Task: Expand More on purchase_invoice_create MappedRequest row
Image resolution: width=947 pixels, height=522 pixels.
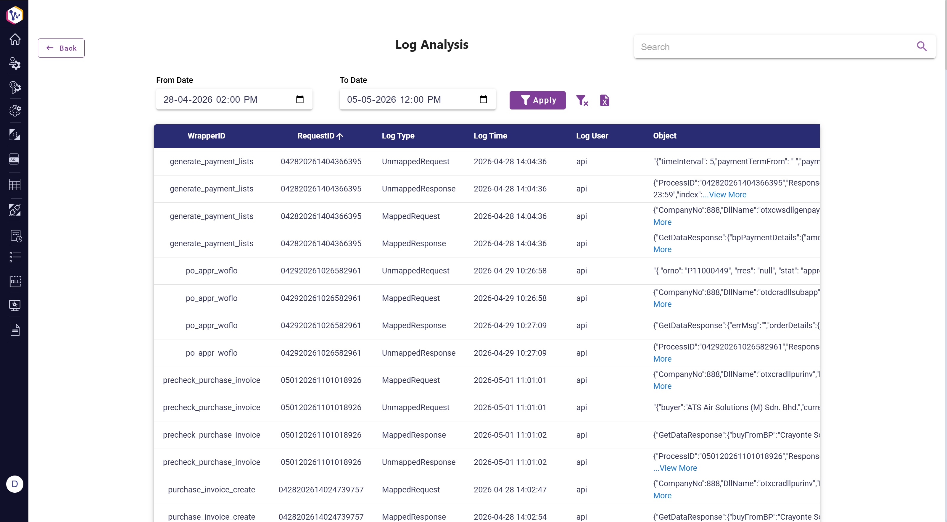Action: pyautogui.click(x=662, y=496)
